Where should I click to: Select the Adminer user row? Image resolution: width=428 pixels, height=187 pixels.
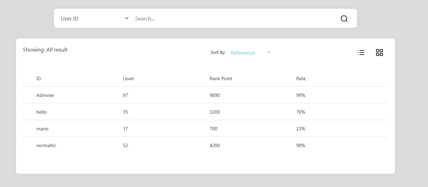coord(205,95)
